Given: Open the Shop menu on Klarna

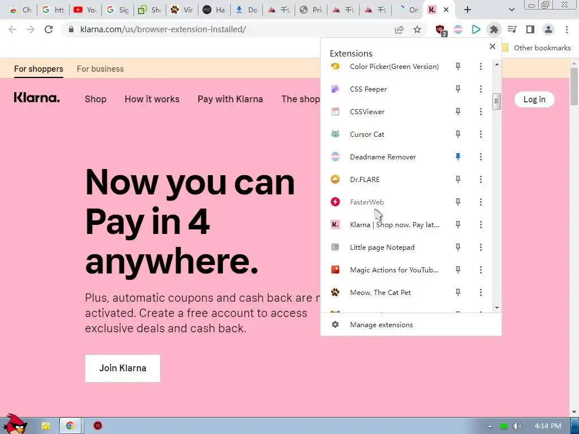Looking at the screenshot, I should pos(96,99).
